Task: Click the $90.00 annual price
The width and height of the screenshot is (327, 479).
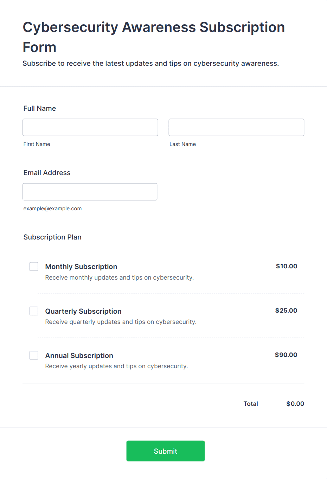Action: tap(286, 355)
